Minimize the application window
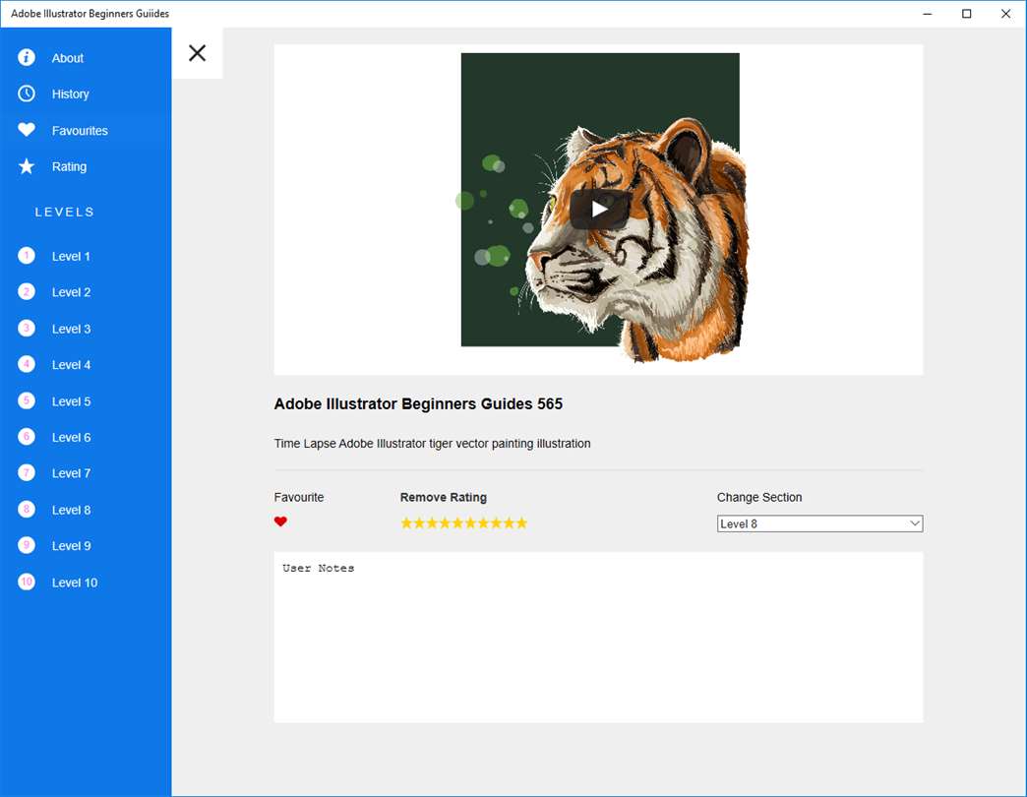The height and width of the screenshot is (797, 1027). 927,14
